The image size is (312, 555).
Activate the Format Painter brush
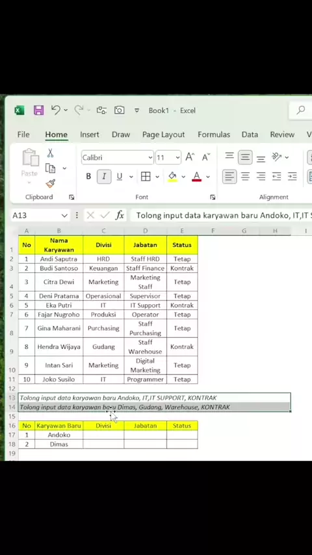pos(50,184)
